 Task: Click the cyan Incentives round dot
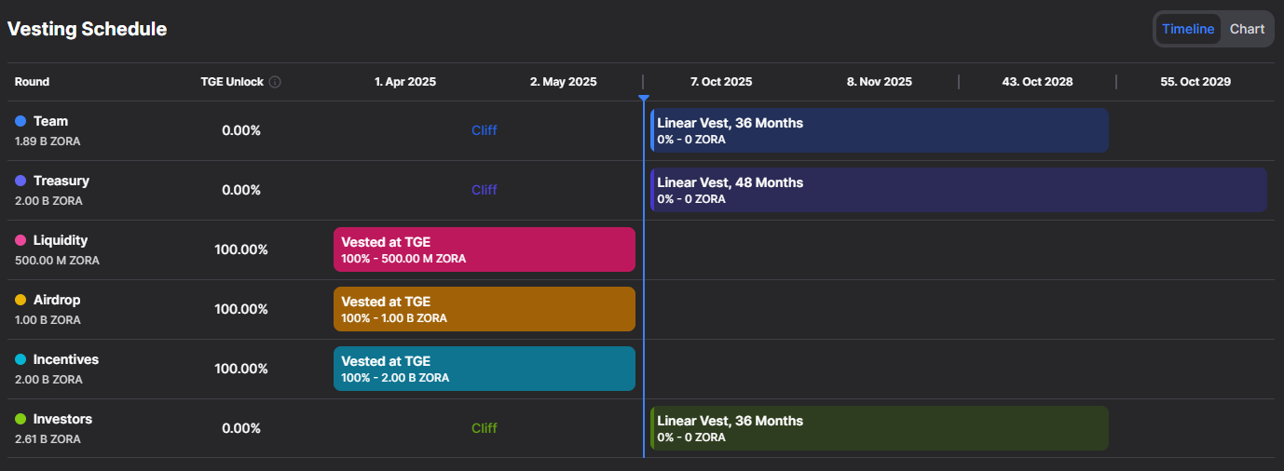click(20, 360)
